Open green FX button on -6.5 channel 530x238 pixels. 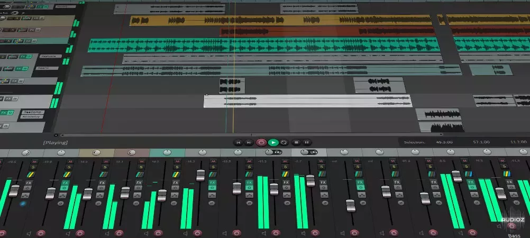point(471,182)
